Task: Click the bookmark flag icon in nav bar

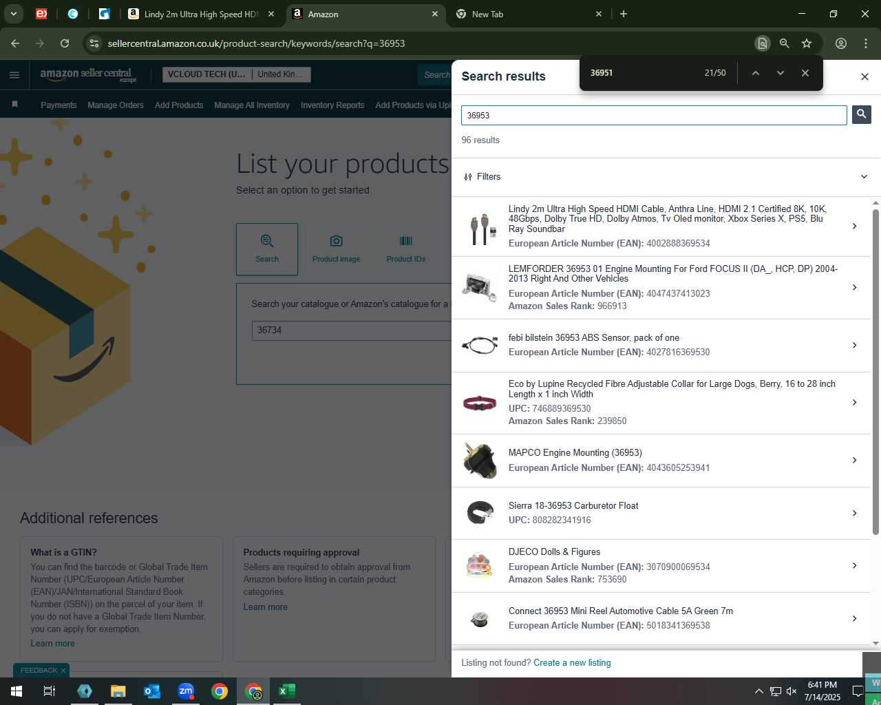Action: pos(14,105)
